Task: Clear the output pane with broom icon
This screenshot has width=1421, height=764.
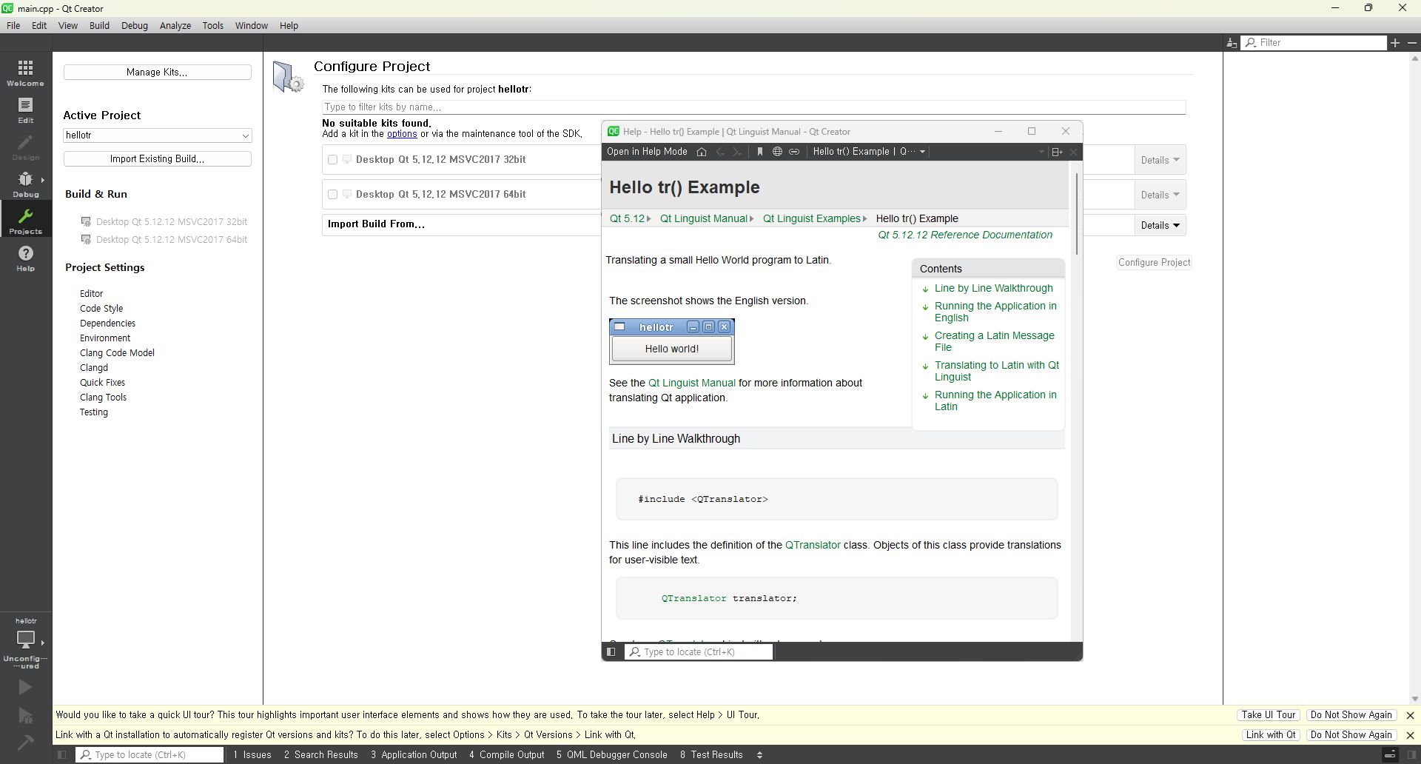Action: click(x=1232, y=43)
